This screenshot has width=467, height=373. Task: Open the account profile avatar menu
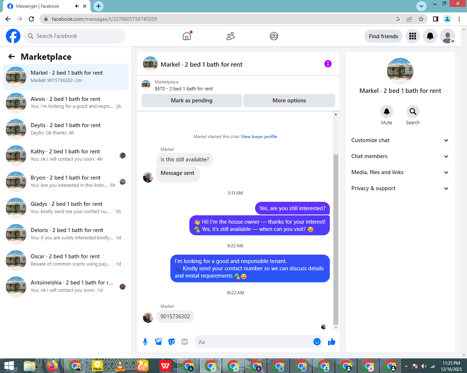pos(448,36)
